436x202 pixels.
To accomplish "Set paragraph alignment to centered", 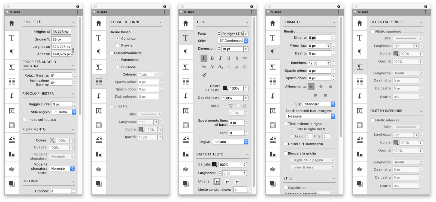I will tap(321, 87).
